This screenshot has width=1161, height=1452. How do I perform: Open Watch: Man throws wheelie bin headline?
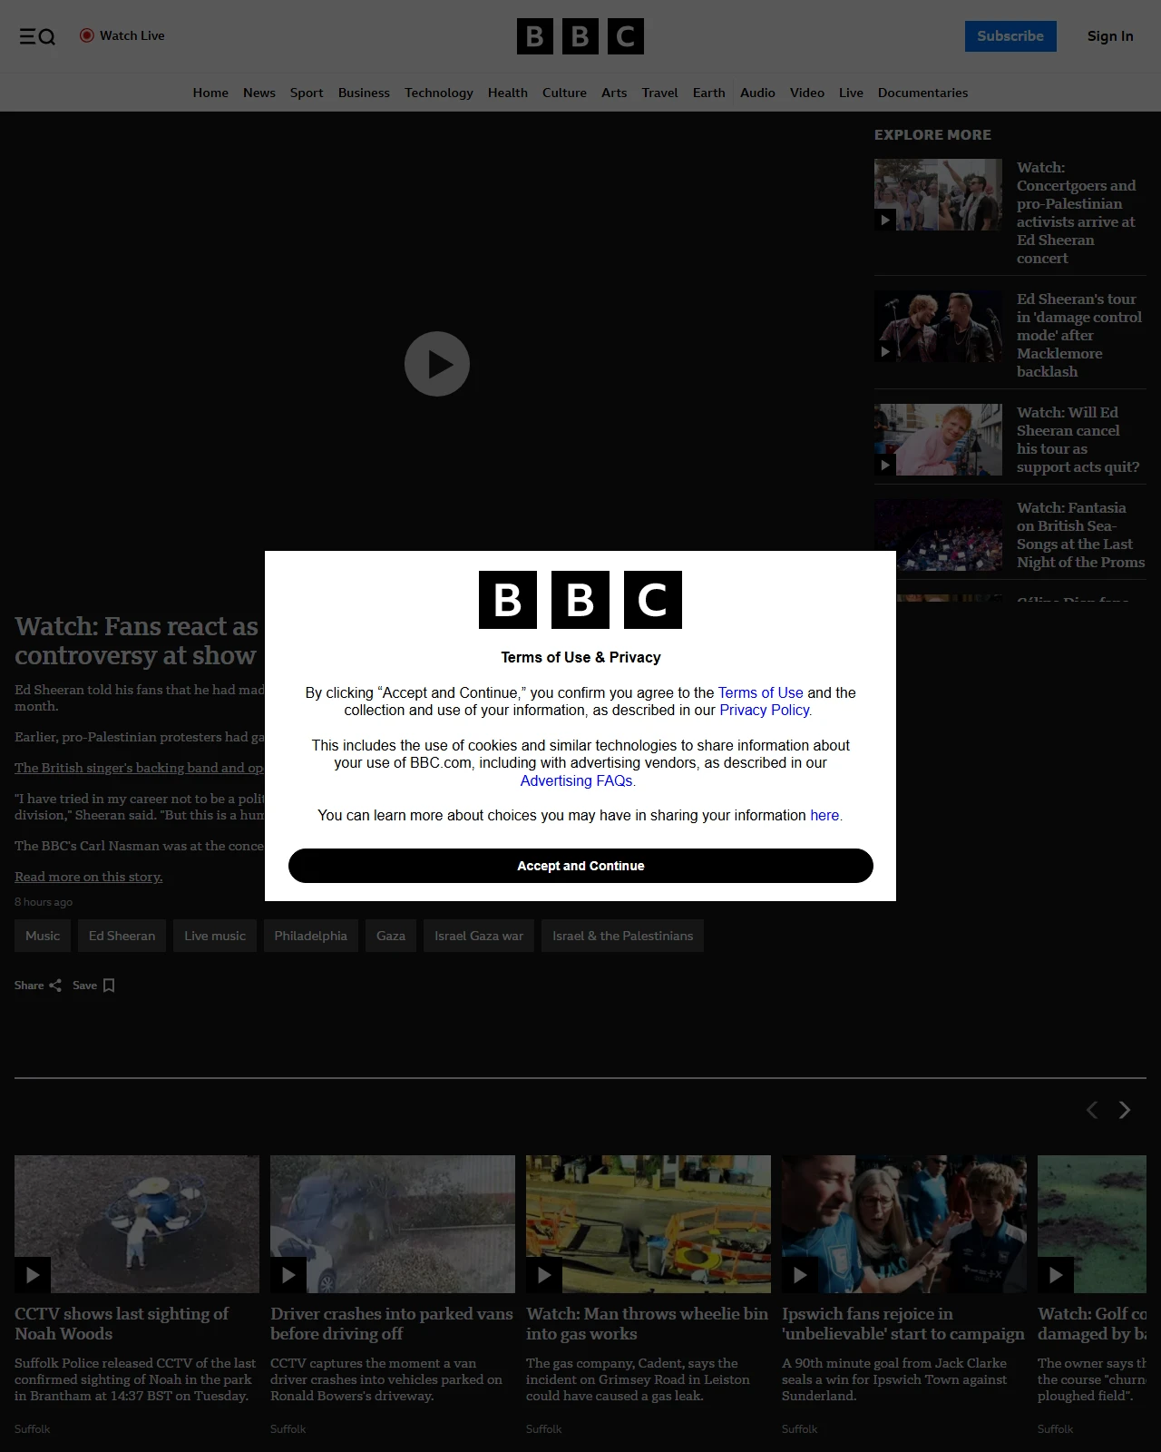pyautogui.click(x=648, y=1324)
